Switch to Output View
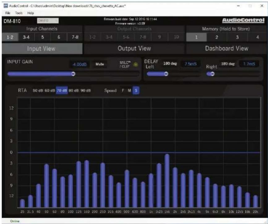This screenshot has height=224, width=268. tap(134, 48)
